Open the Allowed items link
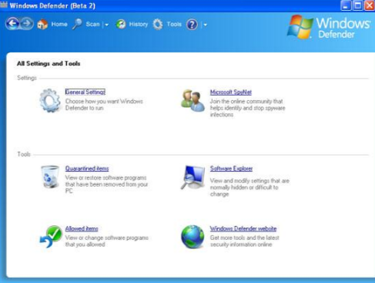This screenshot has width=375, height=283. tap(82, 228)
